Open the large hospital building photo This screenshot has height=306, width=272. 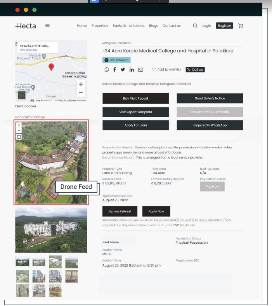pyautogui.click(x=51, y=230)
